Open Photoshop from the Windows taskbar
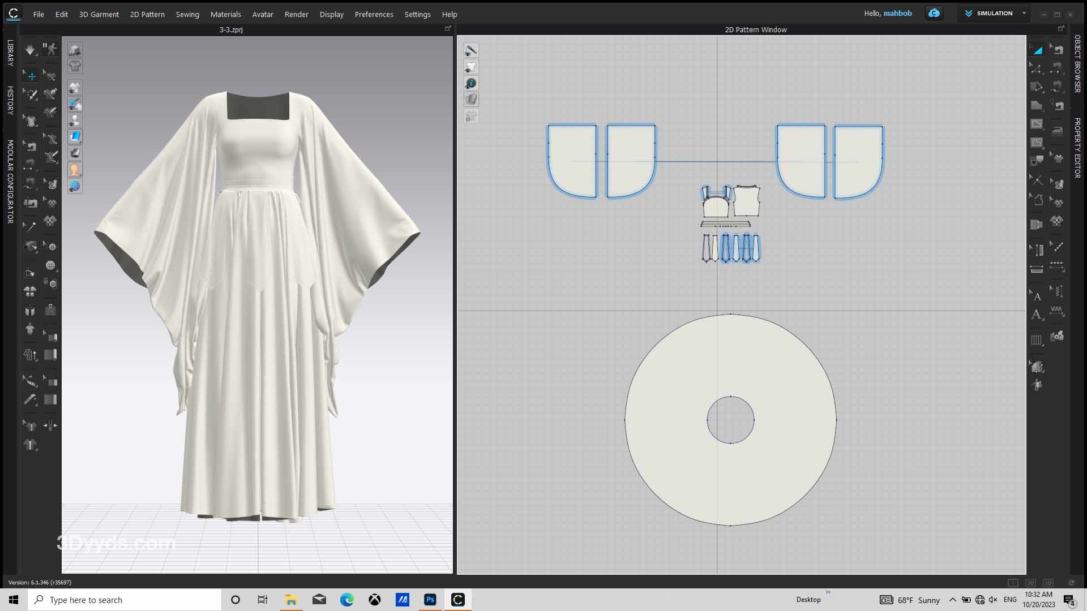This screenshot has height=611, width=1087. 430,600
